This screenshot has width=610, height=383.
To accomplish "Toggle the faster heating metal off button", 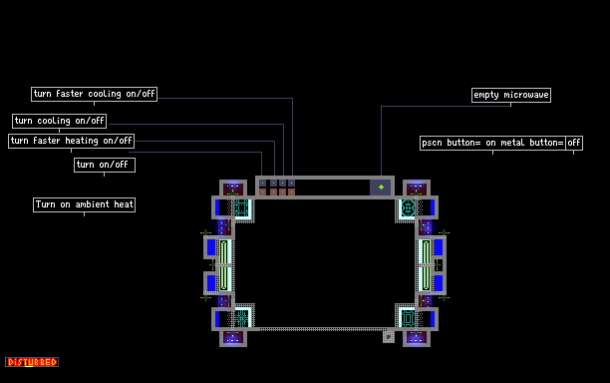I will point(273,191).
